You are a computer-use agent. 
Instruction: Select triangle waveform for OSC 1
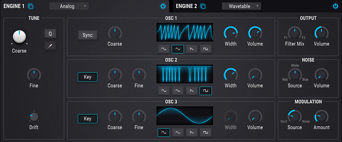pyautogui.click(x=178, y=49)
